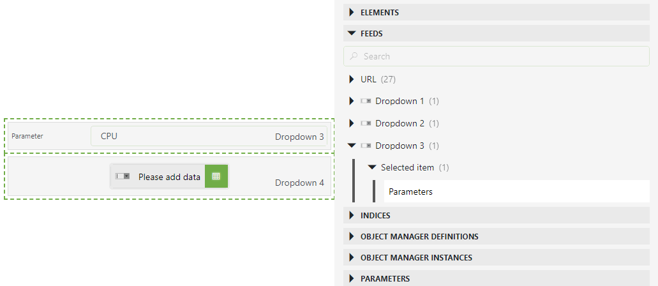Screen dimensions: 658x286
Task: Expand the URL feed group
Action: coord(352,79)
